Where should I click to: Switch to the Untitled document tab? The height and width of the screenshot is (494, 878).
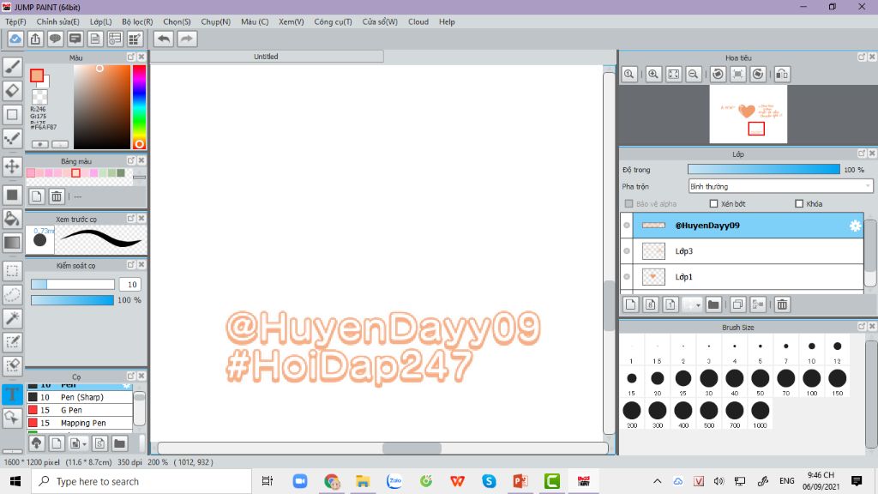click(267, 57)
